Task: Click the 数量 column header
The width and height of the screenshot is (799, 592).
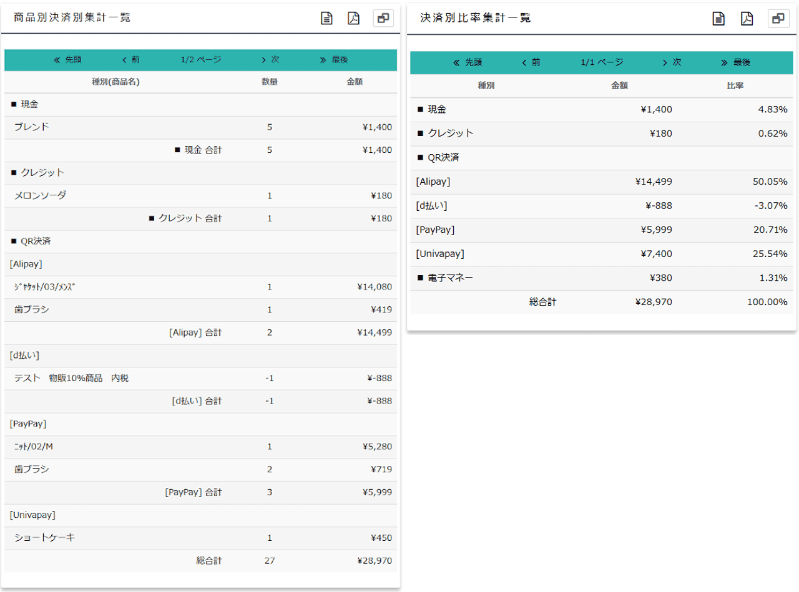Action: coord(270,82)
